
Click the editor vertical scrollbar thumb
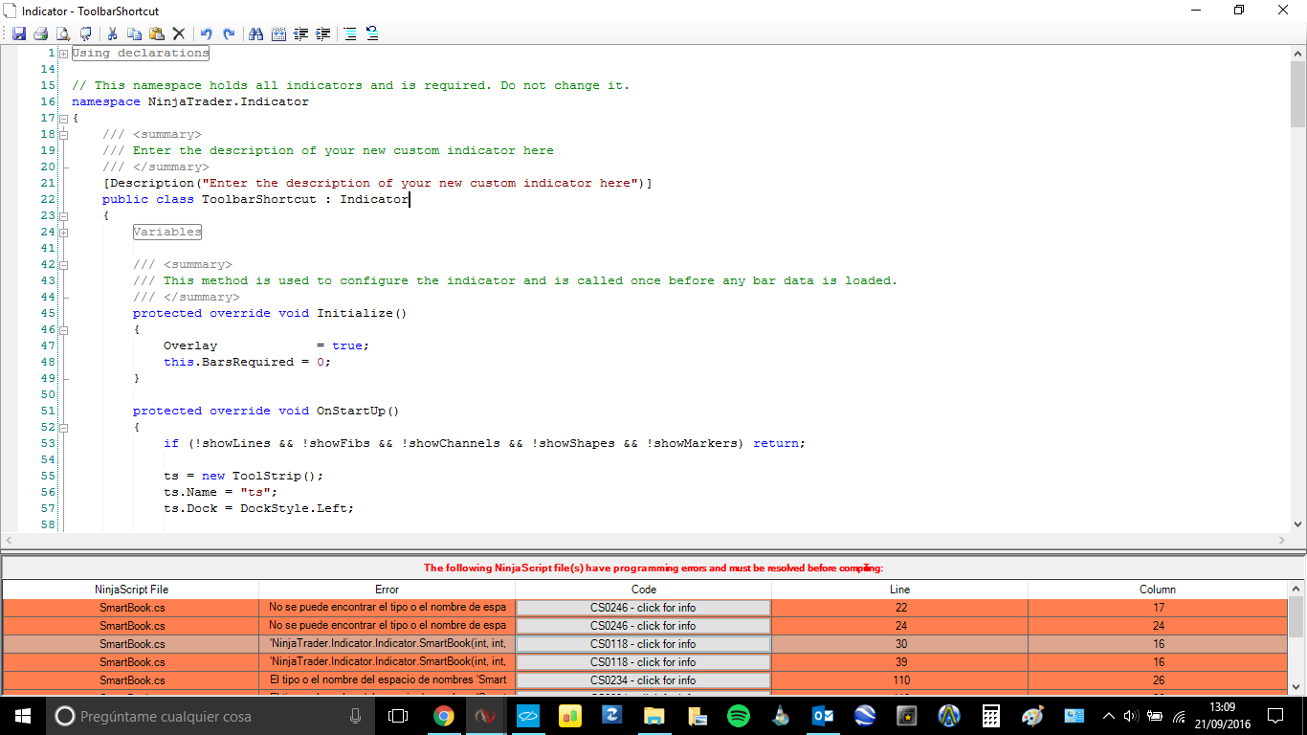coord(1297,94)
